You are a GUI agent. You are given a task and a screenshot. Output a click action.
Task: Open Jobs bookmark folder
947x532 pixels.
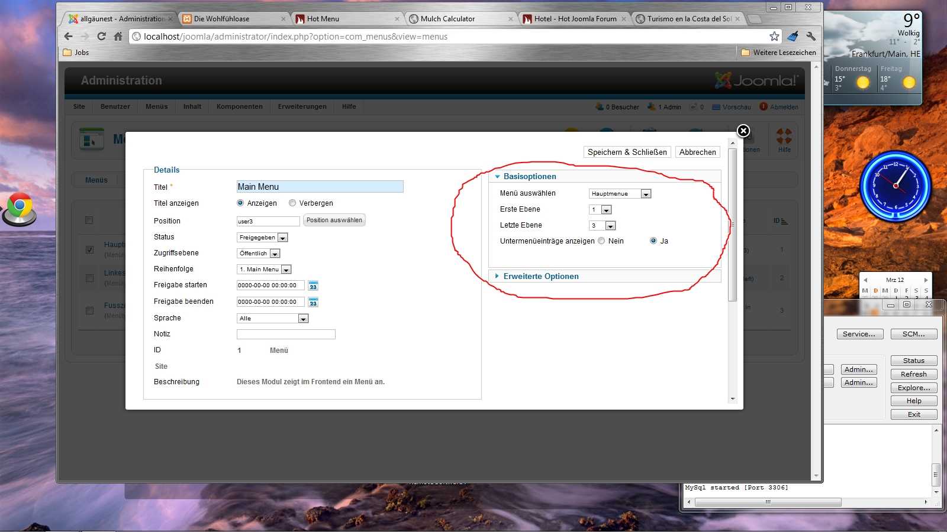tap(76, 52)
